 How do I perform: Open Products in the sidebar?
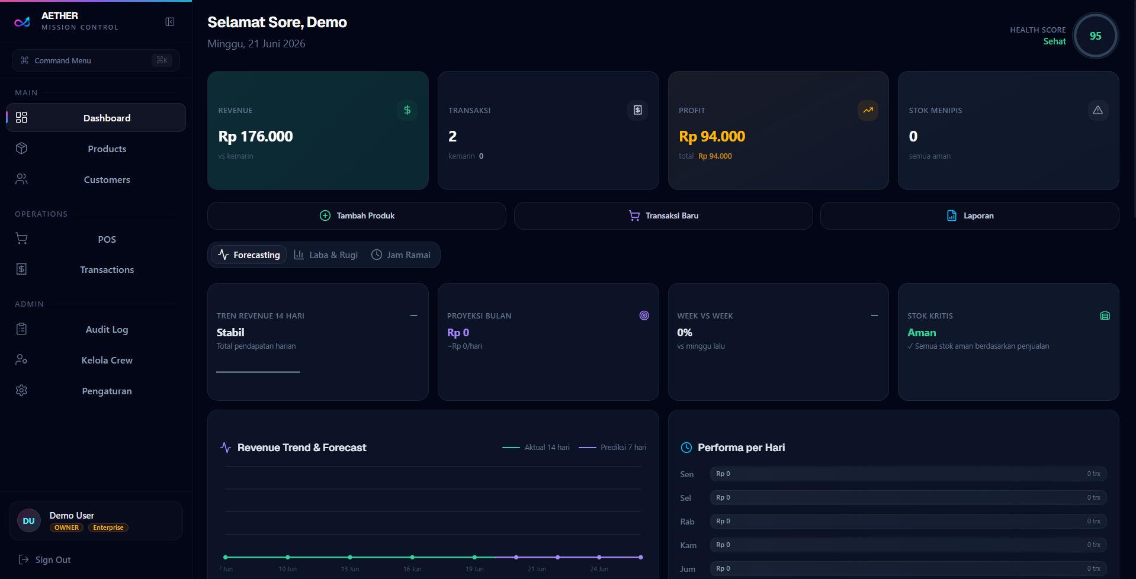(96, 149)
